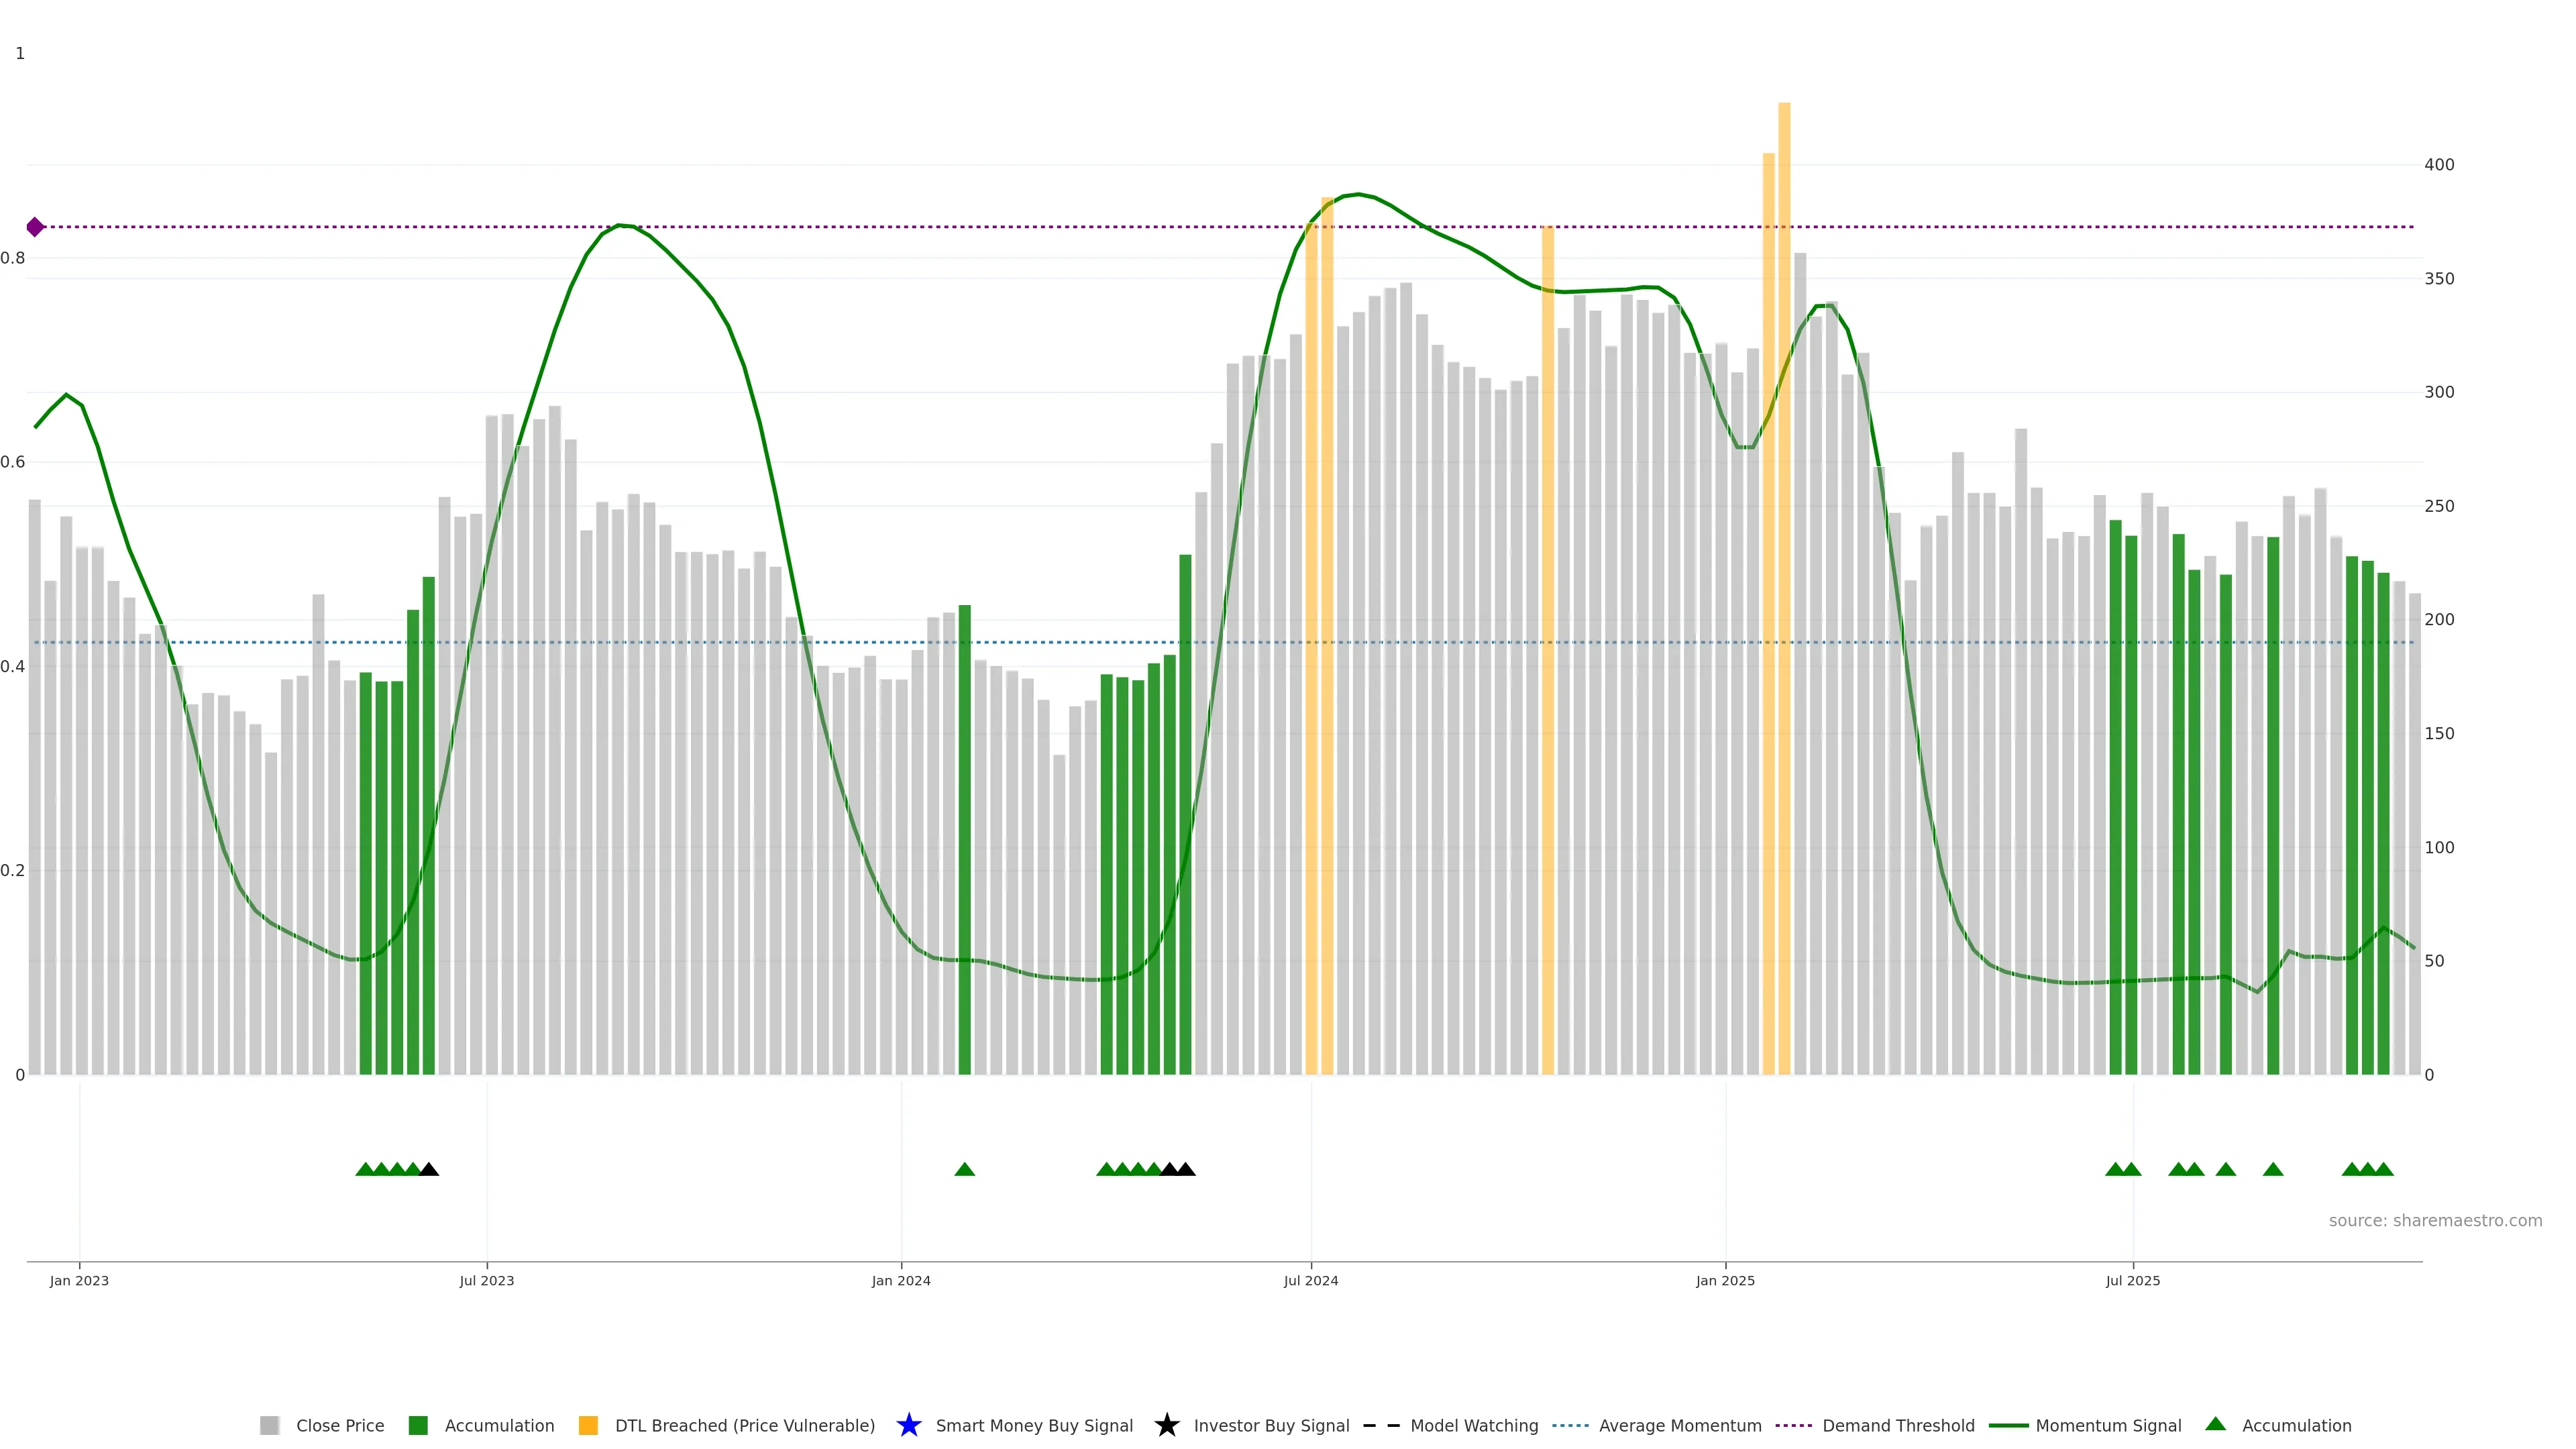Screen dimensions: 2576x1449
Task: Click the Jul 2024 axis label
Action: pos(1310,1280)
